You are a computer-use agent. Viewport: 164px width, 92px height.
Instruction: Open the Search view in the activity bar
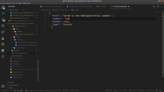[3, 13]
